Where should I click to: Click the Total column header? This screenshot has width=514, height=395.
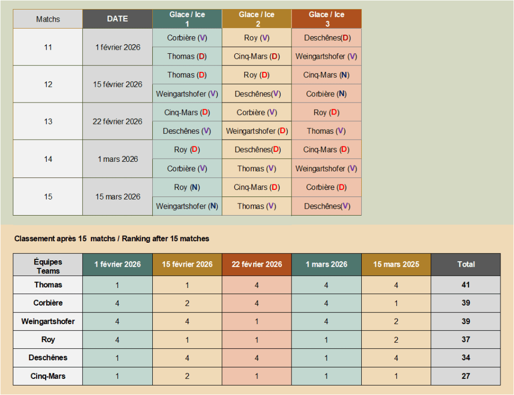coord(466,264)
